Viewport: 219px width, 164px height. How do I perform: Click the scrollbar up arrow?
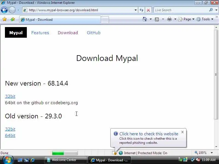[216, 27]
